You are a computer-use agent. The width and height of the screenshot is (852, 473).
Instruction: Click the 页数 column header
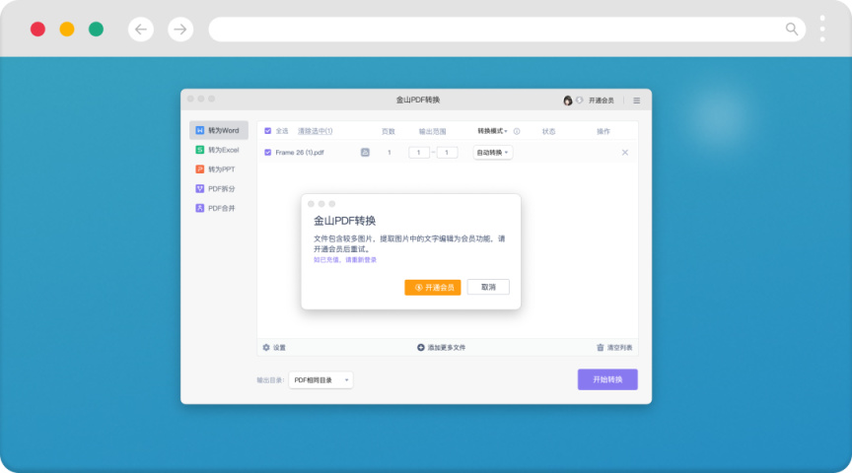point(388,131)
